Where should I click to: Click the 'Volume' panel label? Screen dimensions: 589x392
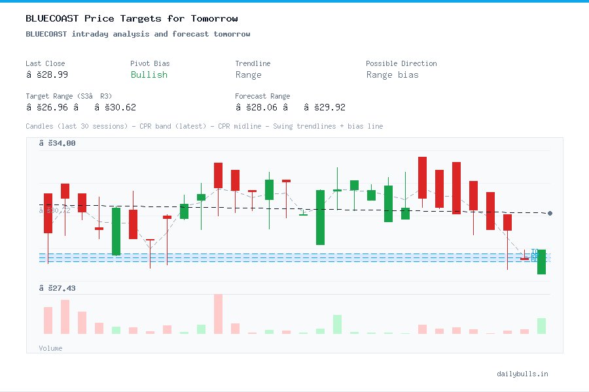(x=50, y=348)
